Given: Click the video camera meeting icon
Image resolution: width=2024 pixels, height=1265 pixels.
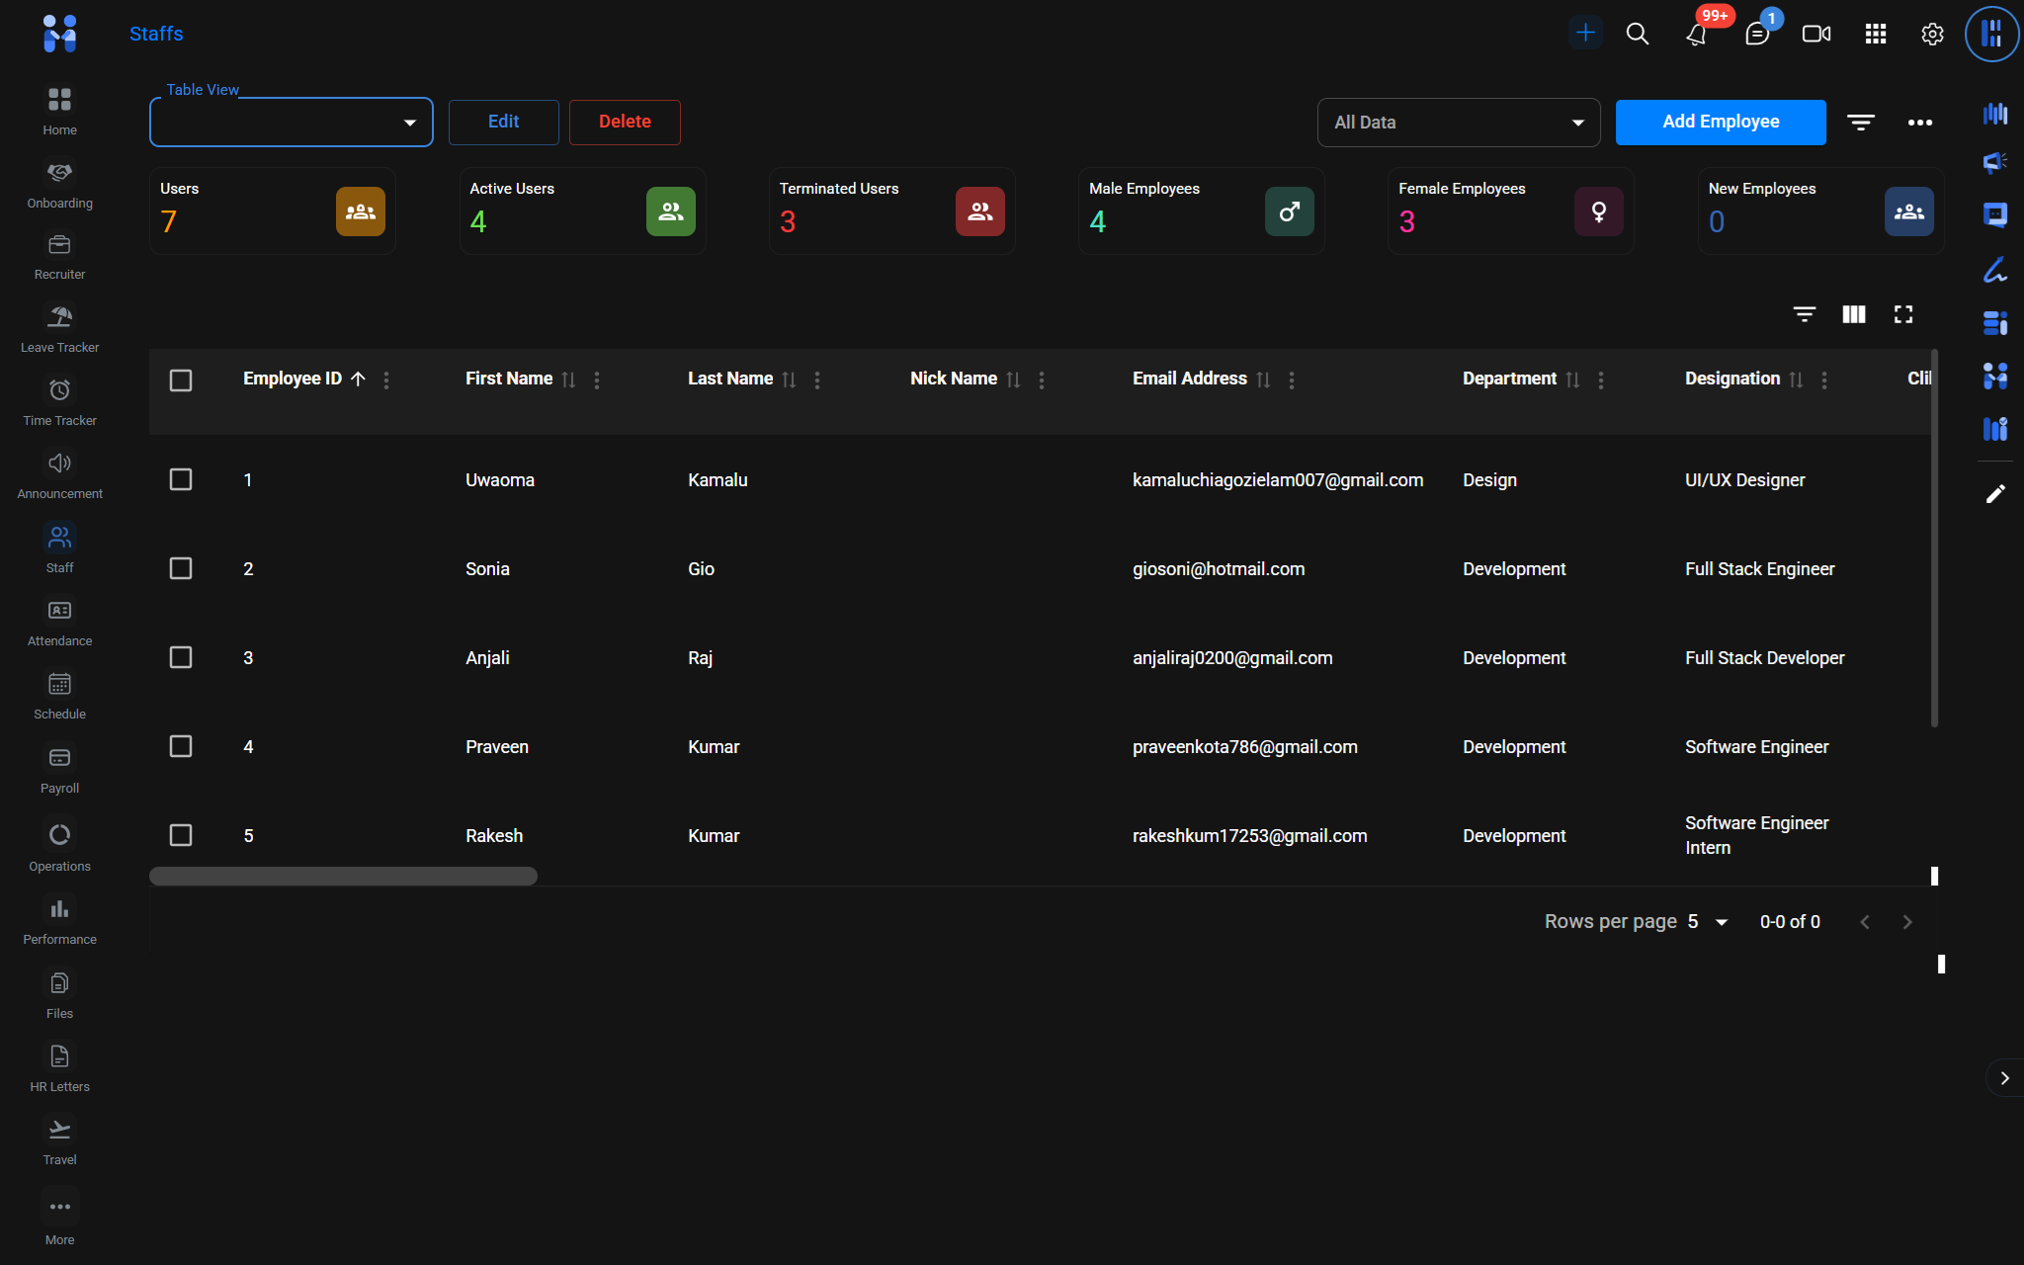Looking at the screenshot, I should point(1815,35).
